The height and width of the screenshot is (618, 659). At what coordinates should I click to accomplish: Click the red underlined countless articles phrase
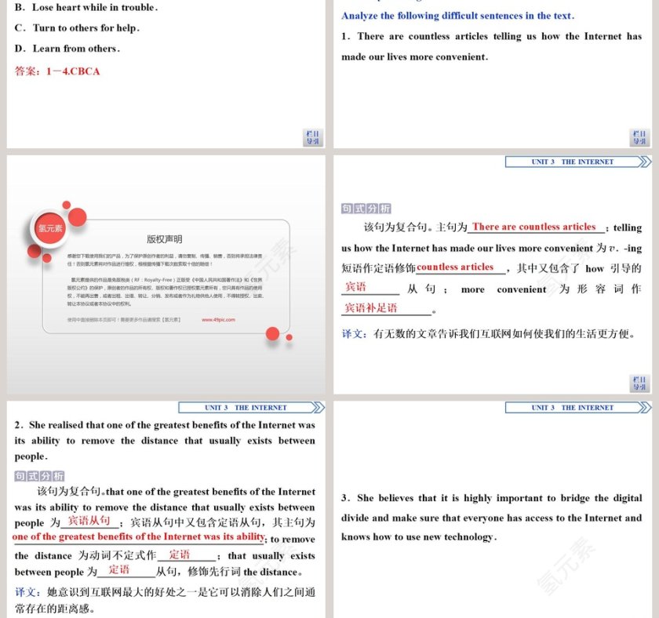(x=456, y=267)
